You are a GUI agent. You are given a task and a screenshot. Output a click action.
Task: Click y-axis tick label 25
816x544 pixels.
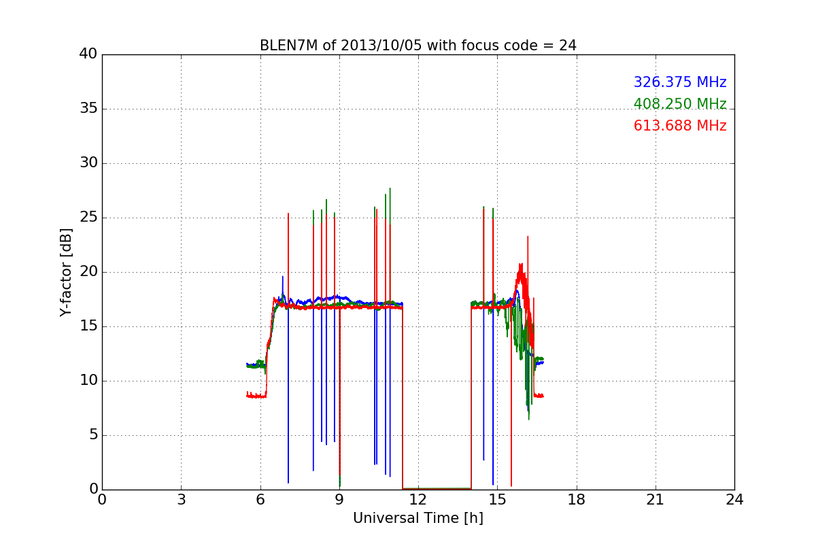[x=88, y=218]
